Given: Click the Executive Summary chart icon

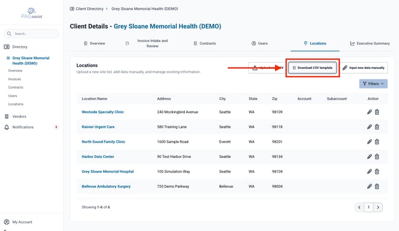Looking at the screenshot, I should pyautogui.click(x=352, y=43).
